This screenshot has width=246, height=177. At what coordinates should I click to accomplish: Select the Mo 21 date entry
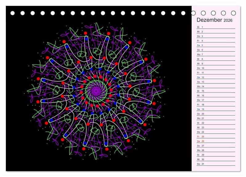tap(216, 118)
